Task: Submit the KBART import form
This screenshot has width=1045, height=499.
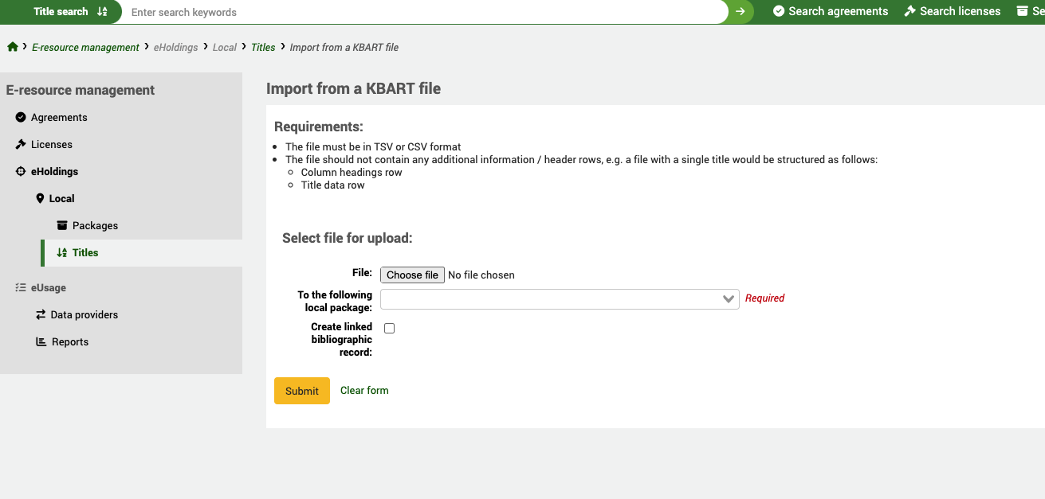Action: [301, 391]
